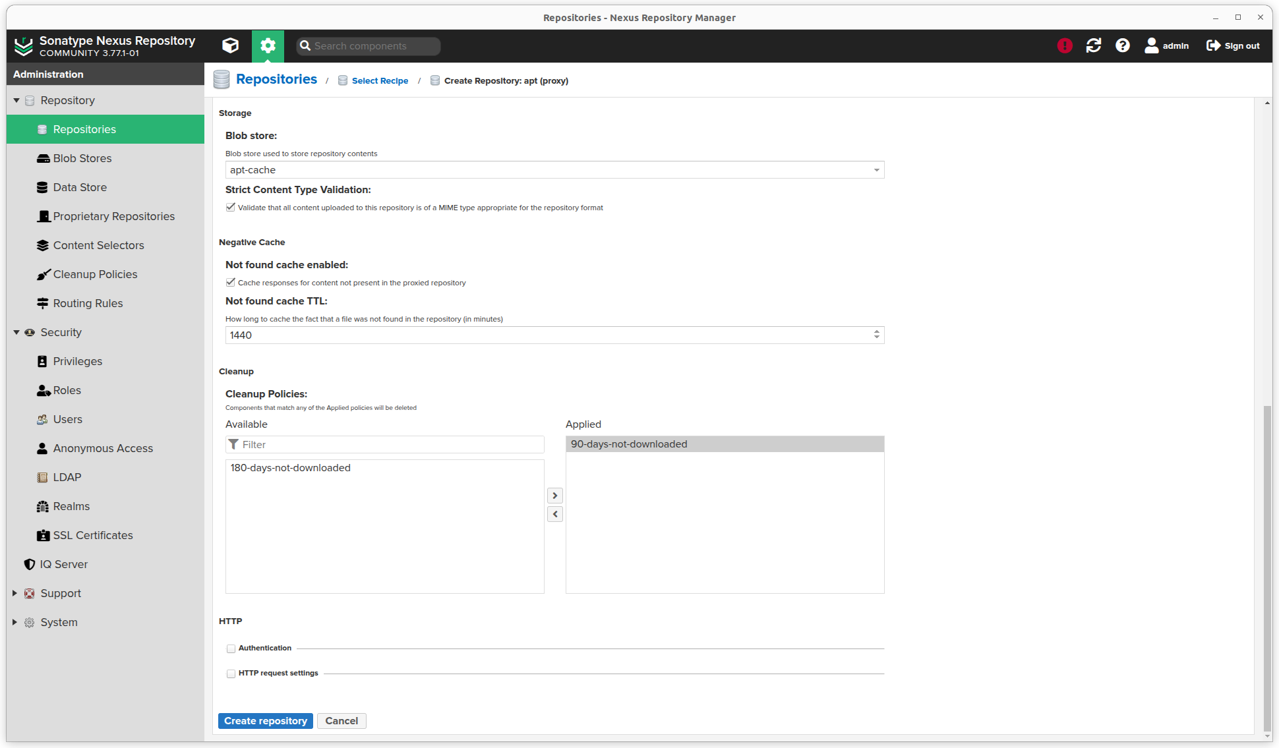1279x748 pixels.
Task: Click the Proprietary Repositories icon
Action: pyautogui.click(x=44, y=216)
